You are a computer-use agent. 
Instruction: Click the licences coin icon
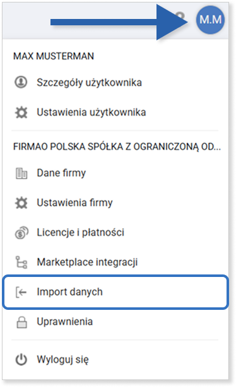21,233
